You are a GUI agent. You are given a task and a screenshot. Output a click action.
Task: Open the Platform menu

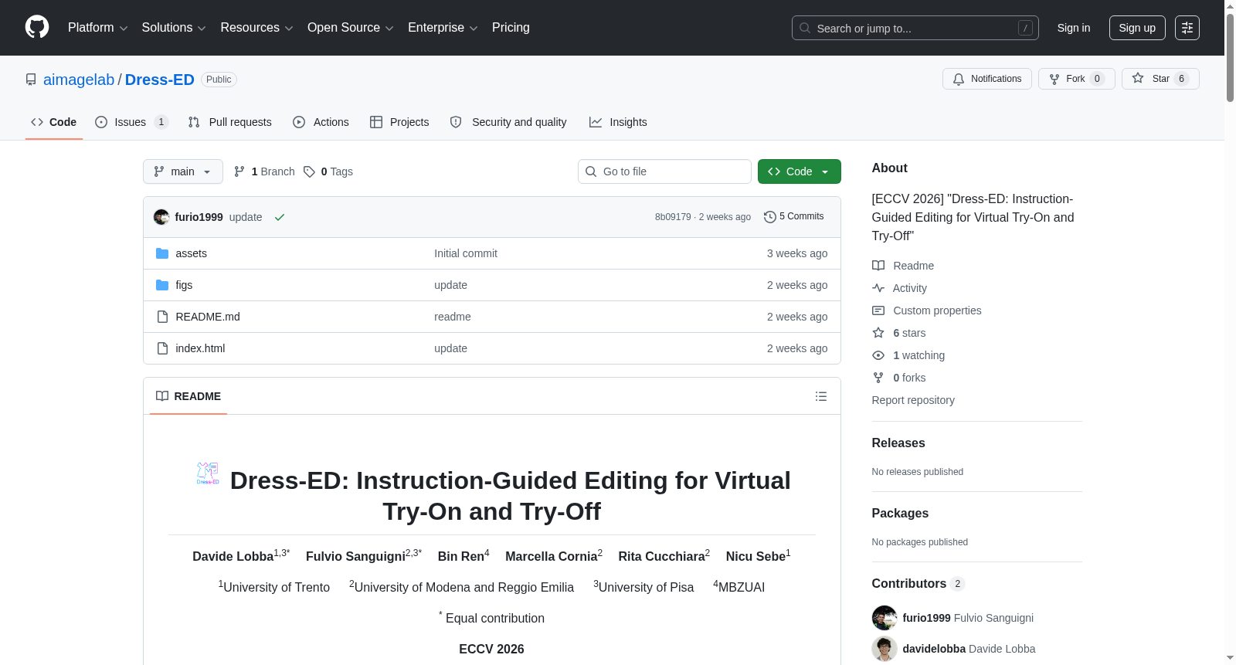[97, 28]
